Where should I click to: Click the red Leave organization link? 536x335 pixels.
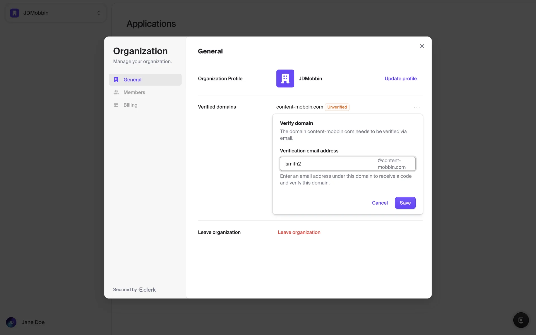(299, 232)
